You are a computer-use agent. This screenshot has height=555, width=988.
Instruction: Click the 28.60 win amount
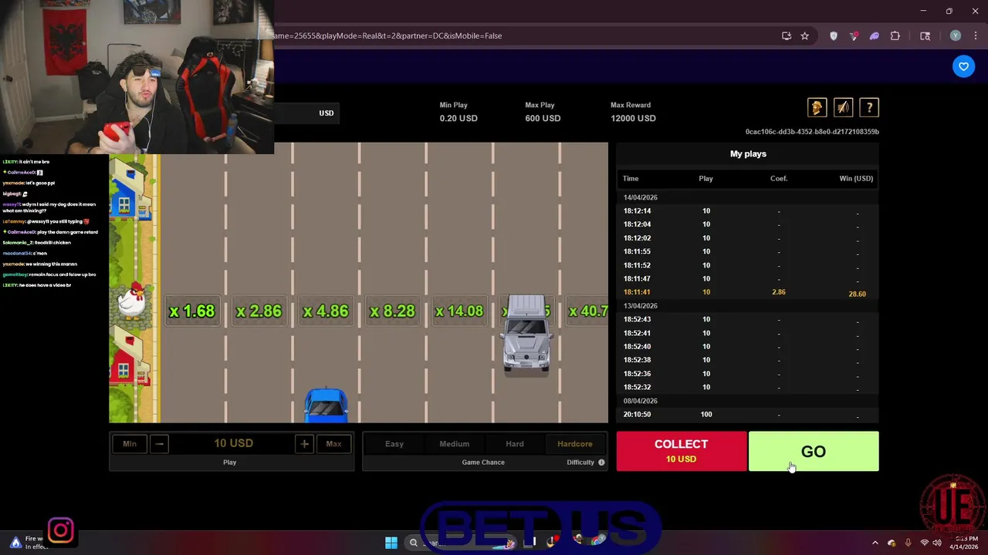[857, 294]
